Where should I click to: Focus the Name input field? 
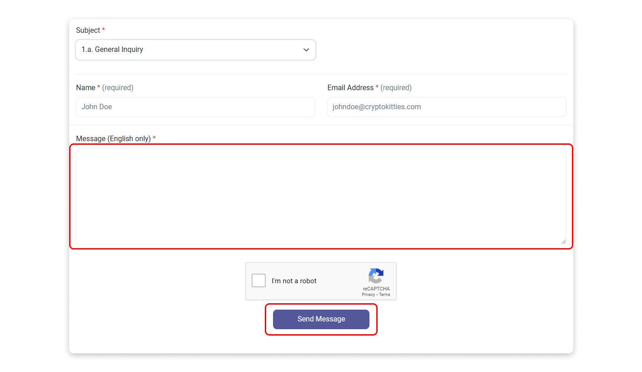pyautogui.click(x=195, y=107)
